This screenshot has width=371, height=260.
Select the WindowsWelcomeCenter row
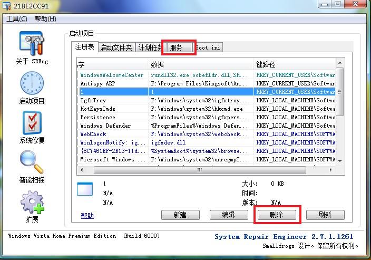point(207,75)
